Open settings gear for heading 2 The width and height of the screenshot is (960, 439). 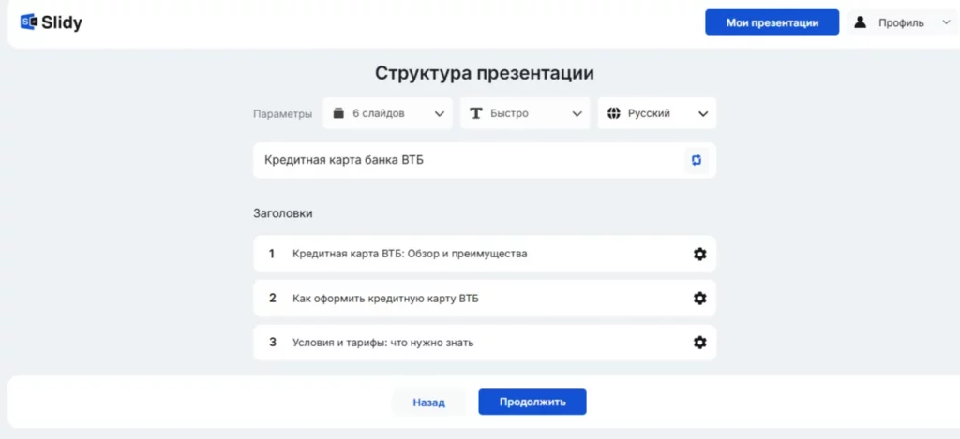699,299
